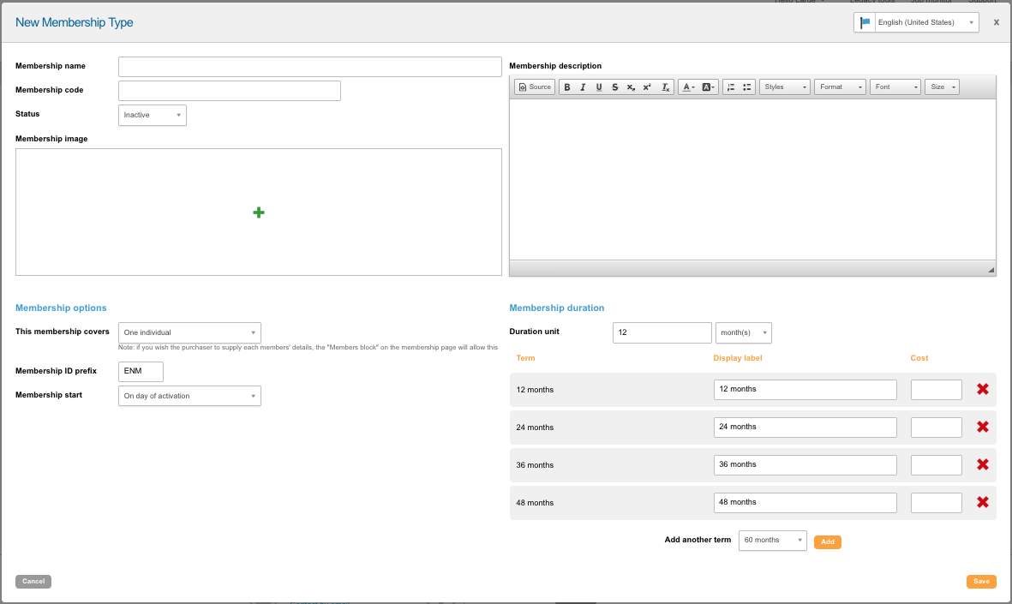Click the green plus to add membership image
The width and height of the screenshot is (1012, 604).
[x=259, y=212]
